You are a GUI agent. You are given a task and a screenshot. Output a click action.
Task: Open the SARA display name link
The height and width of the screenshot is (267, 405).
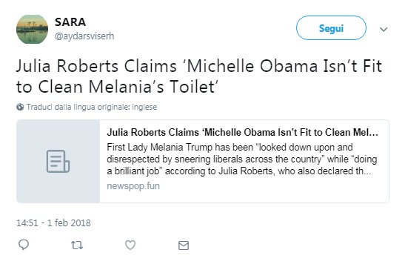70,22
